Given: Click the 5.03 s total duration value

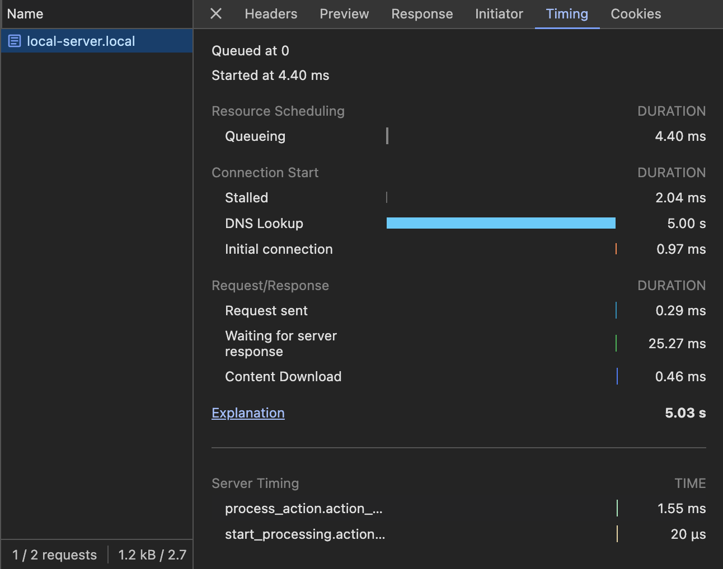Looking at the screenshot, I should (x=685, y=413).
